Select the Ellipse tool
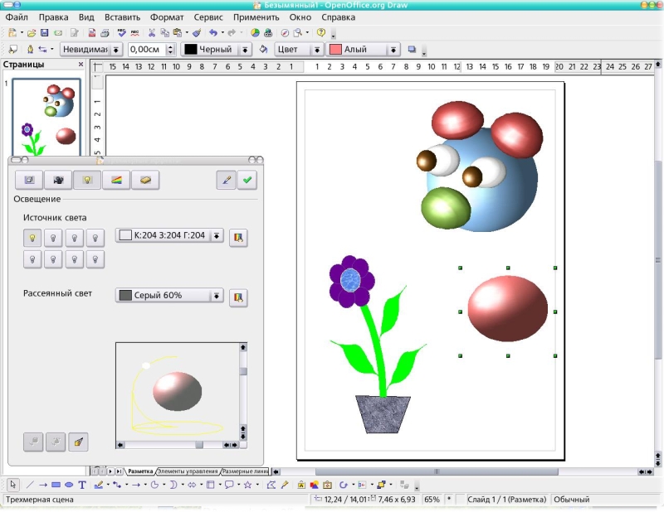664x512 pixels. coord(69,485)
